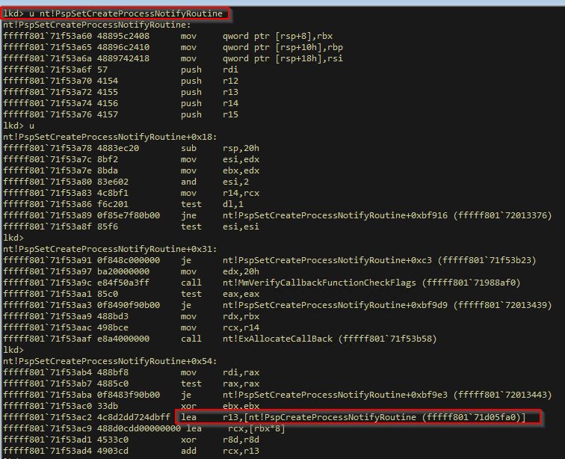Click the nt!PspSetCreateProcessNotifyRoutine+0x18: label

[110, 137]
